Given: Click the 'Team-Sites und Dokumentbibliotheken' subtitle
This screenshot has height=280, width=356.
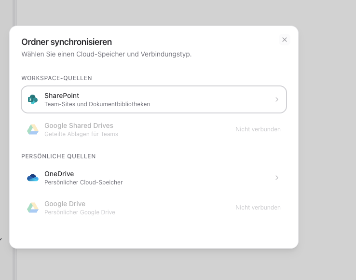Looking at the screenshot, I should [97, 104].
